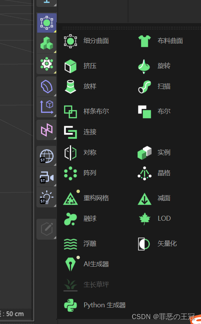Select the LOD maple leaf icon
The height and width of the screenshot is (324, 201).
(144, 219)
